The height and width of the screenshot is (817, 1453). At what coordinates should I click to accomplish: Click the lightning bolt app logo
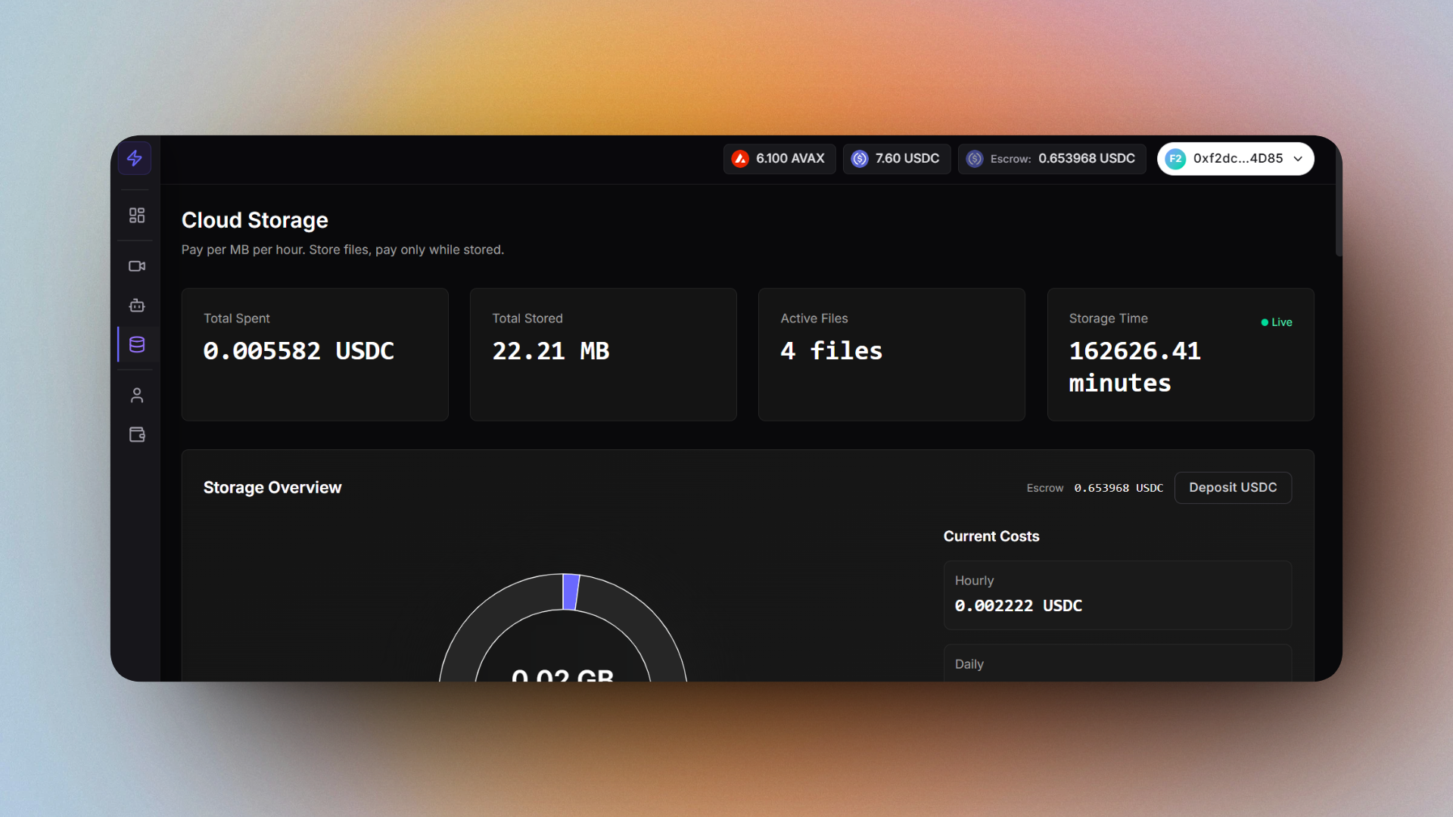tap(135, 158)
